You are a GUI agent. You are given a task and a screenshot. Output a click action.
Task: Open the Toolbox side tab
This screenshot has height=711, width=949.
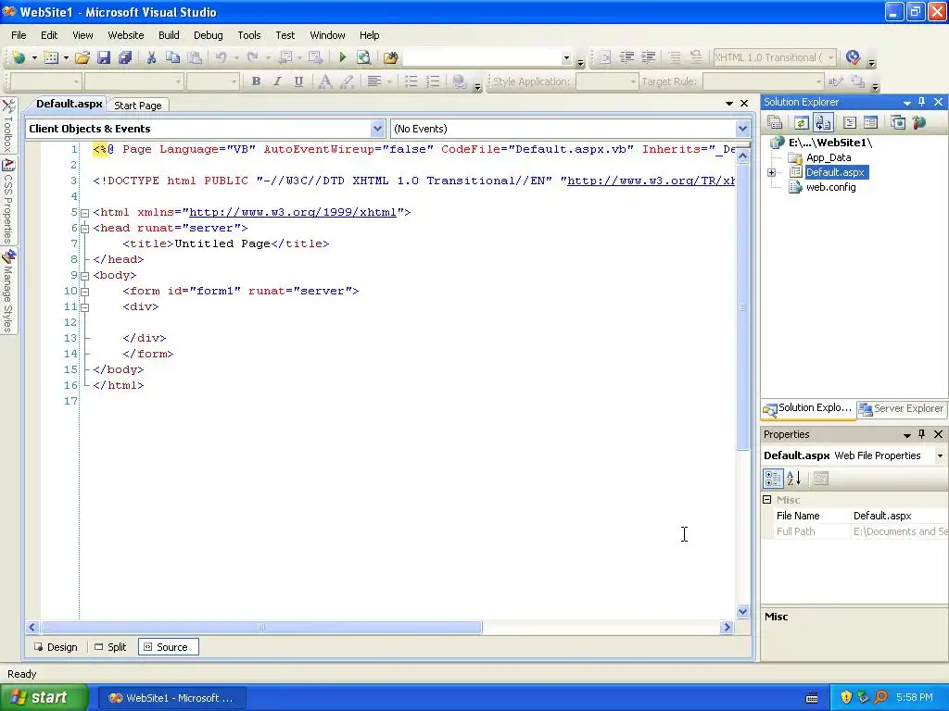(7, 126)
